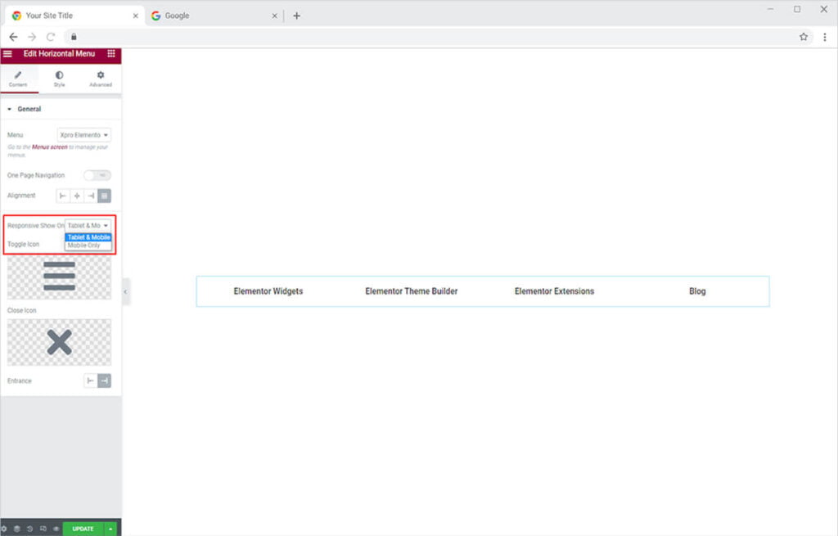Set alignment to center

tap(77, 196)
